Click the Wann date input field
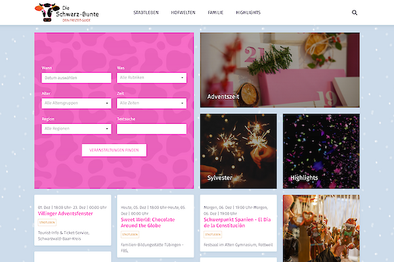This screenshot has height=262, width=394. (x=76, y=78)
